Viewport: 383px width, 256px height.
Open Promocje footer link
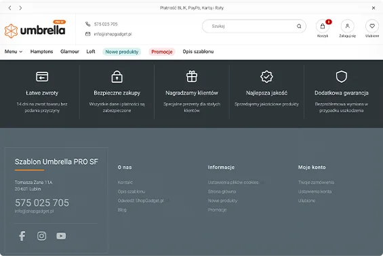click(217, 210)
